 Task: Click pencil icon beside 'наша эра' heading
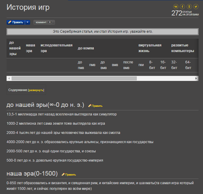click(x=63, y=174)
